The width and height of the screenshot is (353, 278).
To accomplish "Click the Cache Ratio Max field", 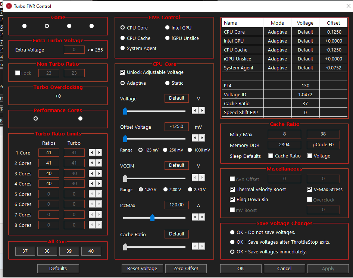I will (x=323, y=134).
